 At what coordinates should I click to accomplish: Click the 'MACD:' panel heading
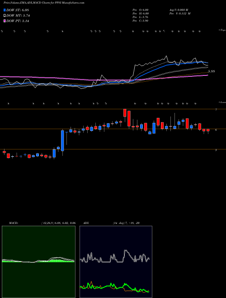click(14, 223)
